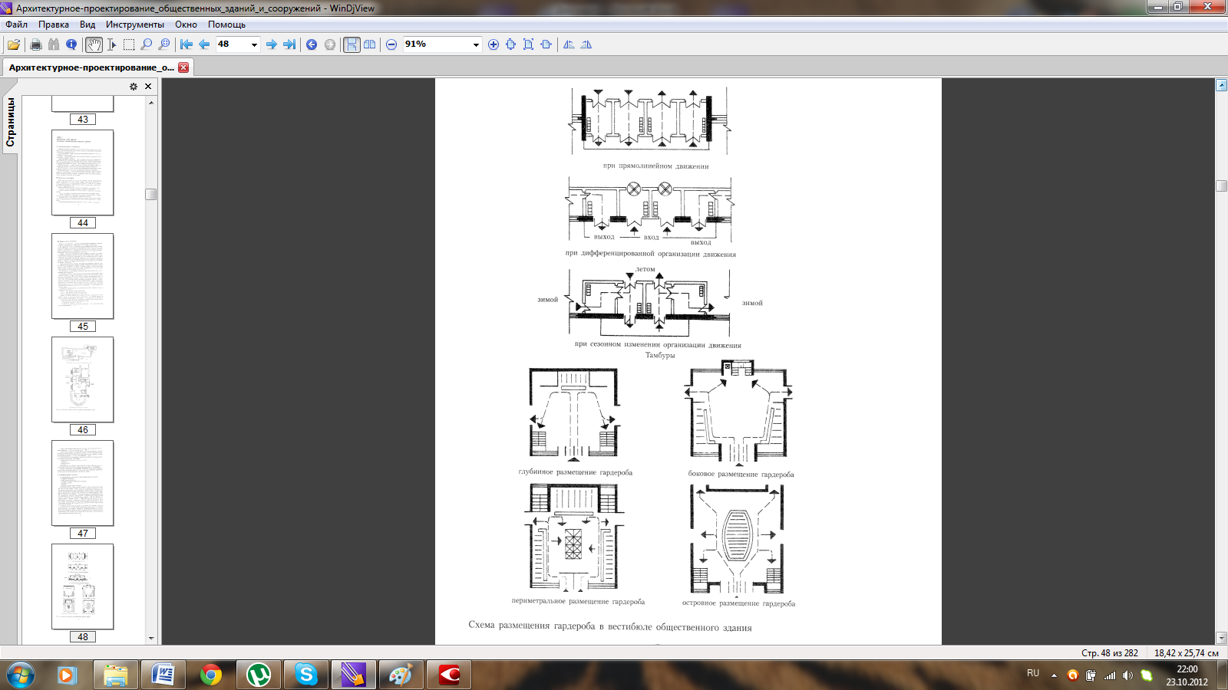Screen dimensions: 1228x690
Task: Open the Окно menu
Action: 186,25
